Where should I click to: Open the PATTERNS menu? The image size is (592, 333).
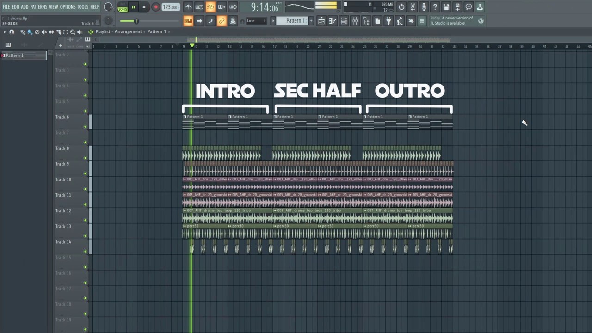(38, 7)
